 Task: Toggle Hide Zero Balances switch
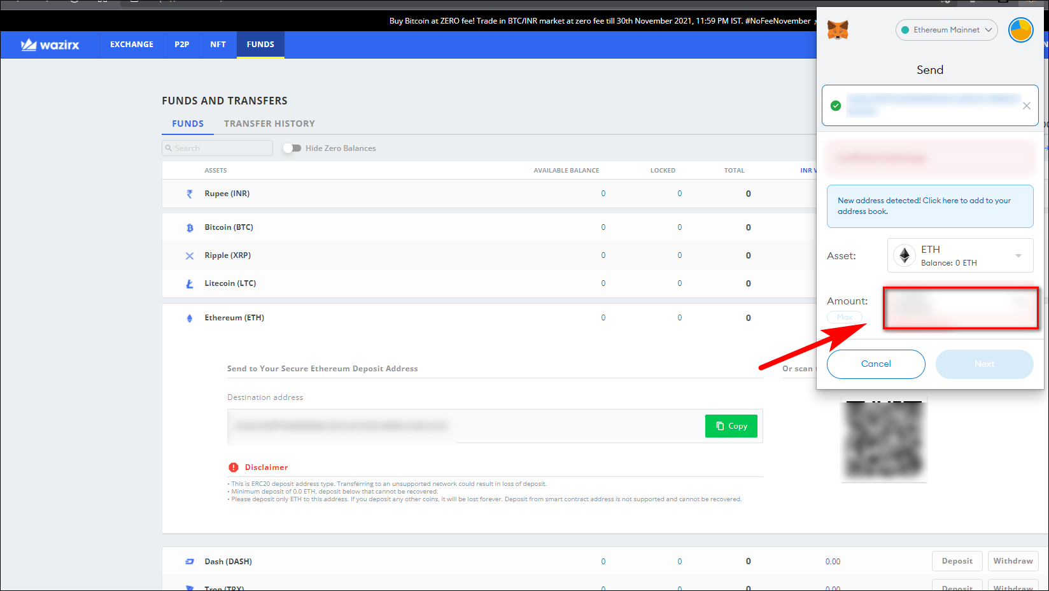(292, 148)
